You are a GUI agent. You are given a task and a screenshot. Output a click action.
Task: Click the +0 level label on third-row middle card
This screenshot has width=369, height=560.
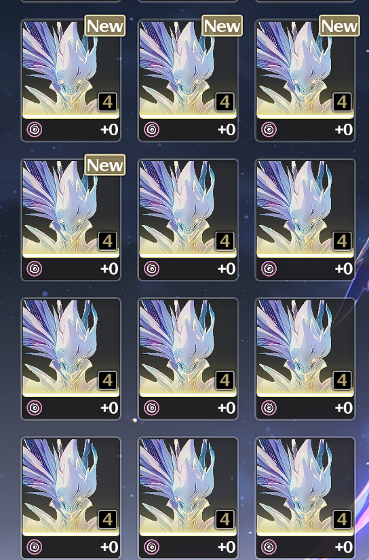(227, 408)
